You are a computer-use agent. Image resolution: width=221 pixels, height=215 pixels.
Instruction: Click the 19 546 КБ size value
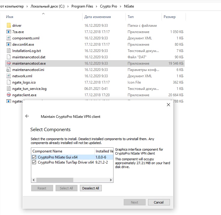pos(176,63)
